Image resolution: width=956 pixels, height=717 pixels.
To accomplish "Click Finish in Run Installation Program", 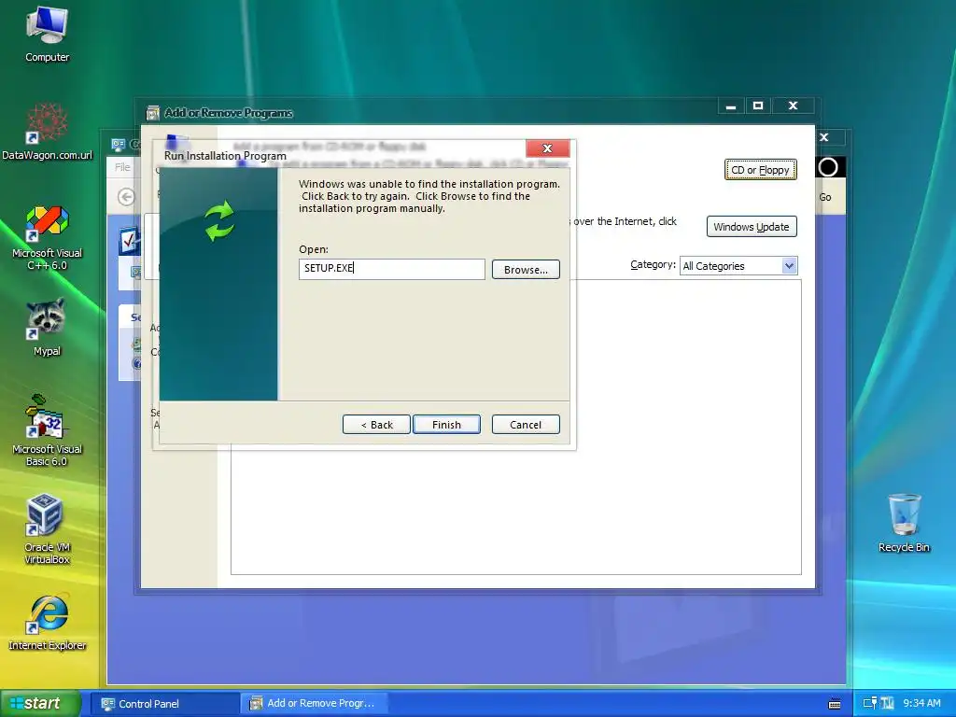I will 446,425.
